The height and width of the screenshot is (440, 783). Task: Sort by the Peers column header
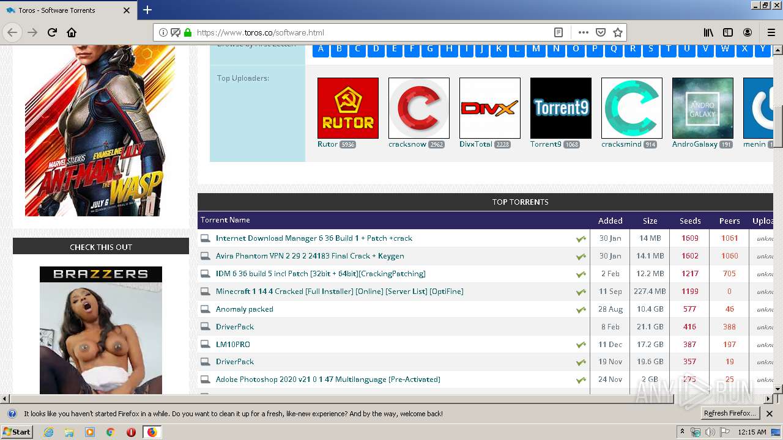coord(729,221)
